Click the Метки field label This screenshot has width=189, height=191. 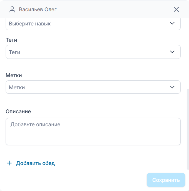click(14, 75)
